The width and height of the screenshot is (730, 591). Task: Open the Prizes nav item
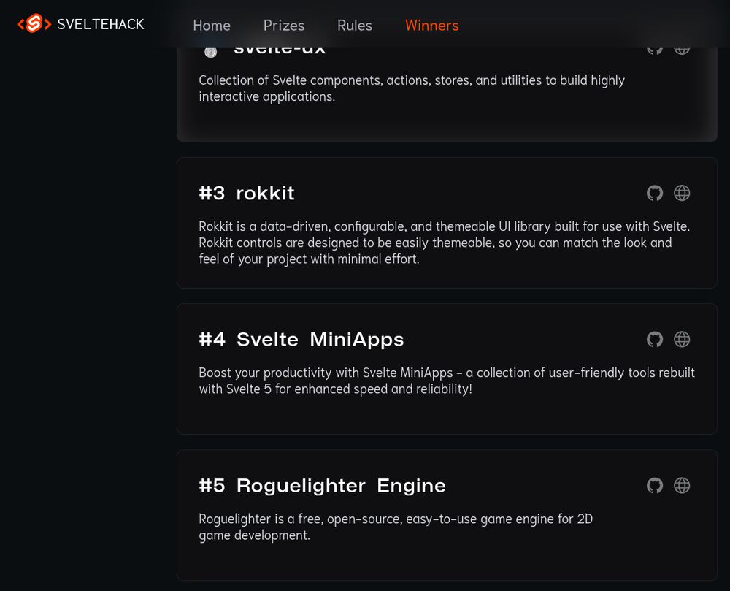(284, 25)
